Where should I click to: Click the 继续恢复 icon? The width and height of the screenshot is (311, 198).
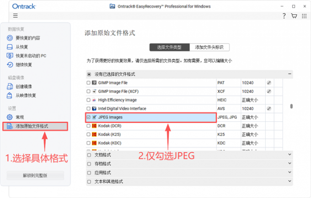[10, 65]
